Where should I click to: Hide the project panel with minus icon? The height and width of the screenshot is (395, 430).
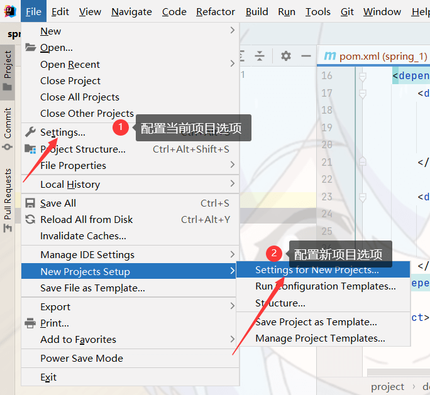(x=306, y=56)
